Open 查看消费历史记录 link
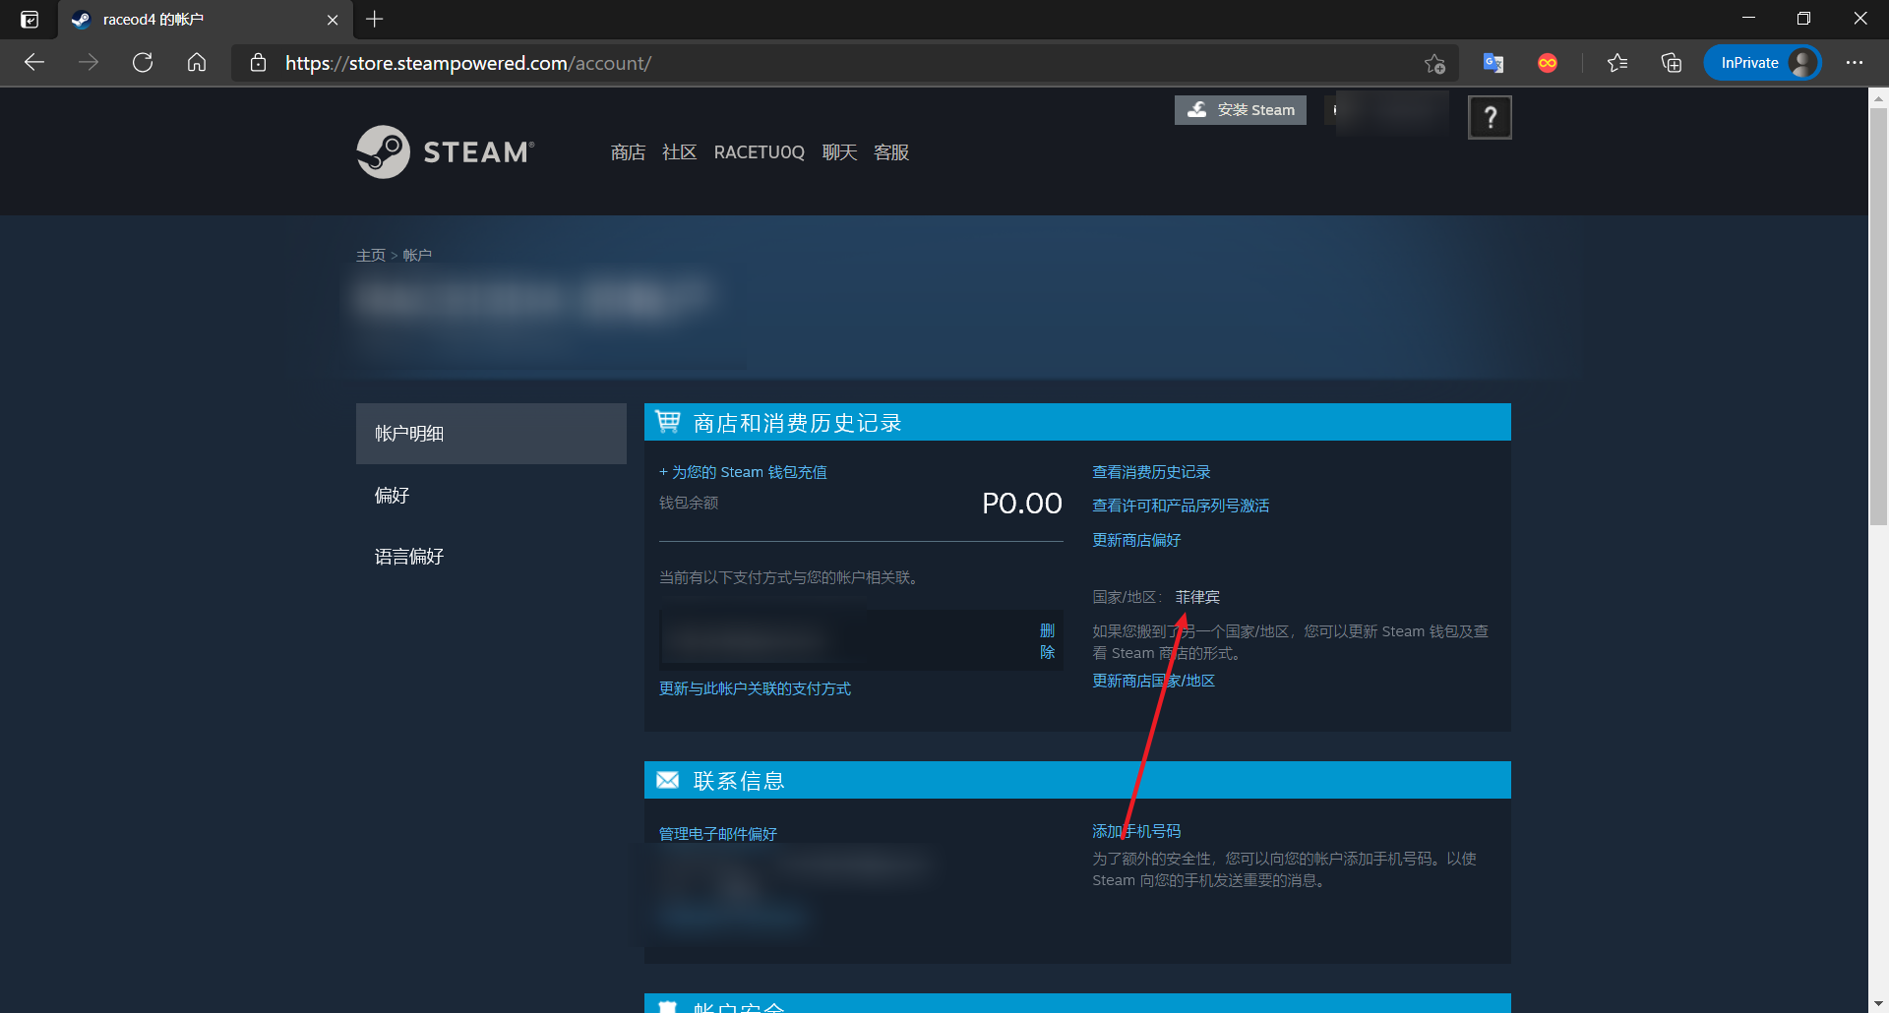1889x1013 pixels. (1151, 472)
